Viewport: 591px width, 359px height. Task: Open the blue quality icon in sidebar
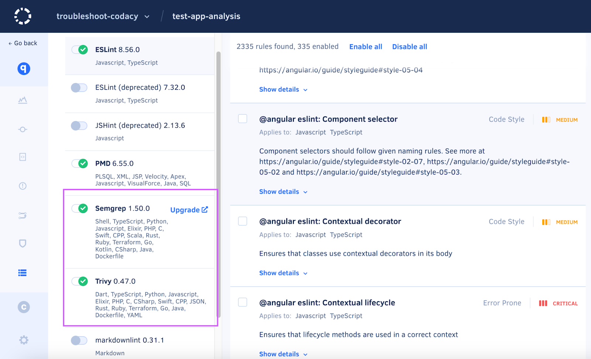click(24, 69)
